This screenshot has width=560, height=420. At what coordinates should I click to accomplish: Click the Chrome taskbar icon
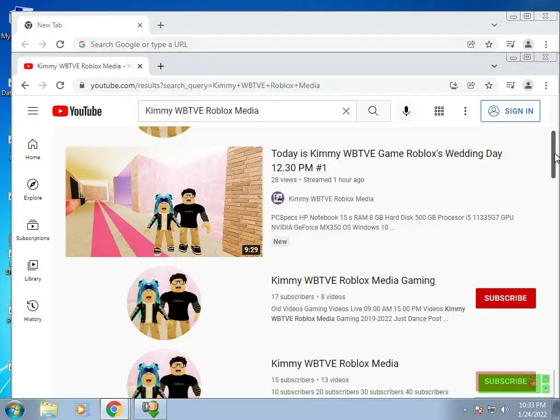coord(114,409)
